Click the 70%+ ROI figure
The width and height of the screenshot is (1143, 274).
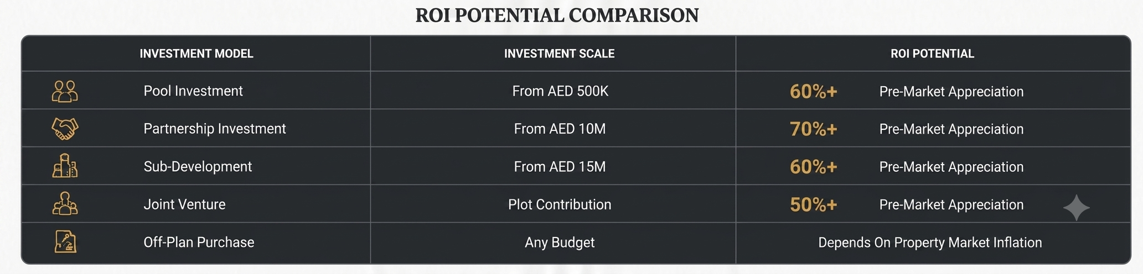813,129
